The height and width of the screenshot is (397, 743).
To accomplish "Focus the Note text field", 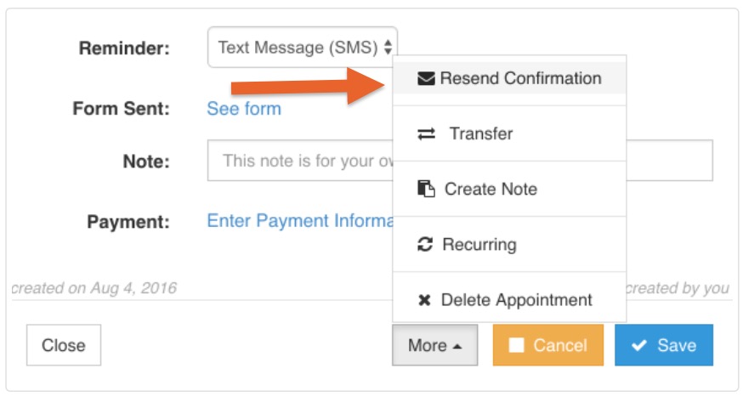I will (460, 160).
